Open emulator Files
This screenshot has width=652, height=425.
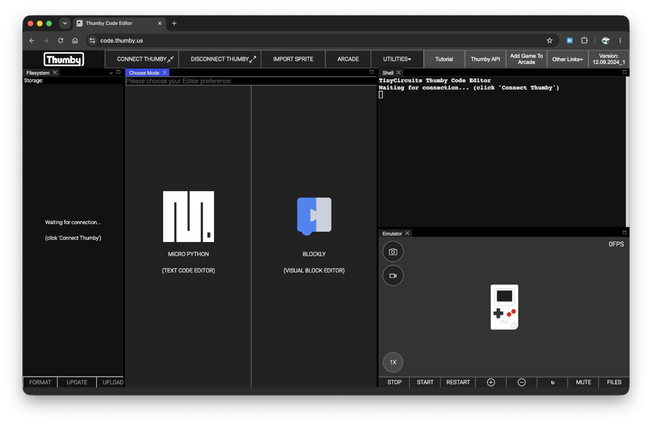click(x=614, y=382)
